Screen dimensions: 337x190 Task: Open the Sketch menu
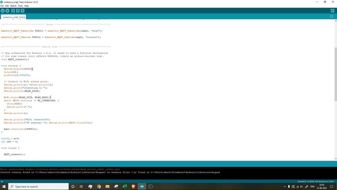13,6
